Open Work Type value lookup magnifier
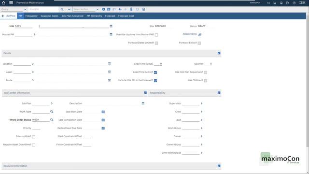Screen dimensions: 309x174 pyautogui.click(x=52, y=112)
